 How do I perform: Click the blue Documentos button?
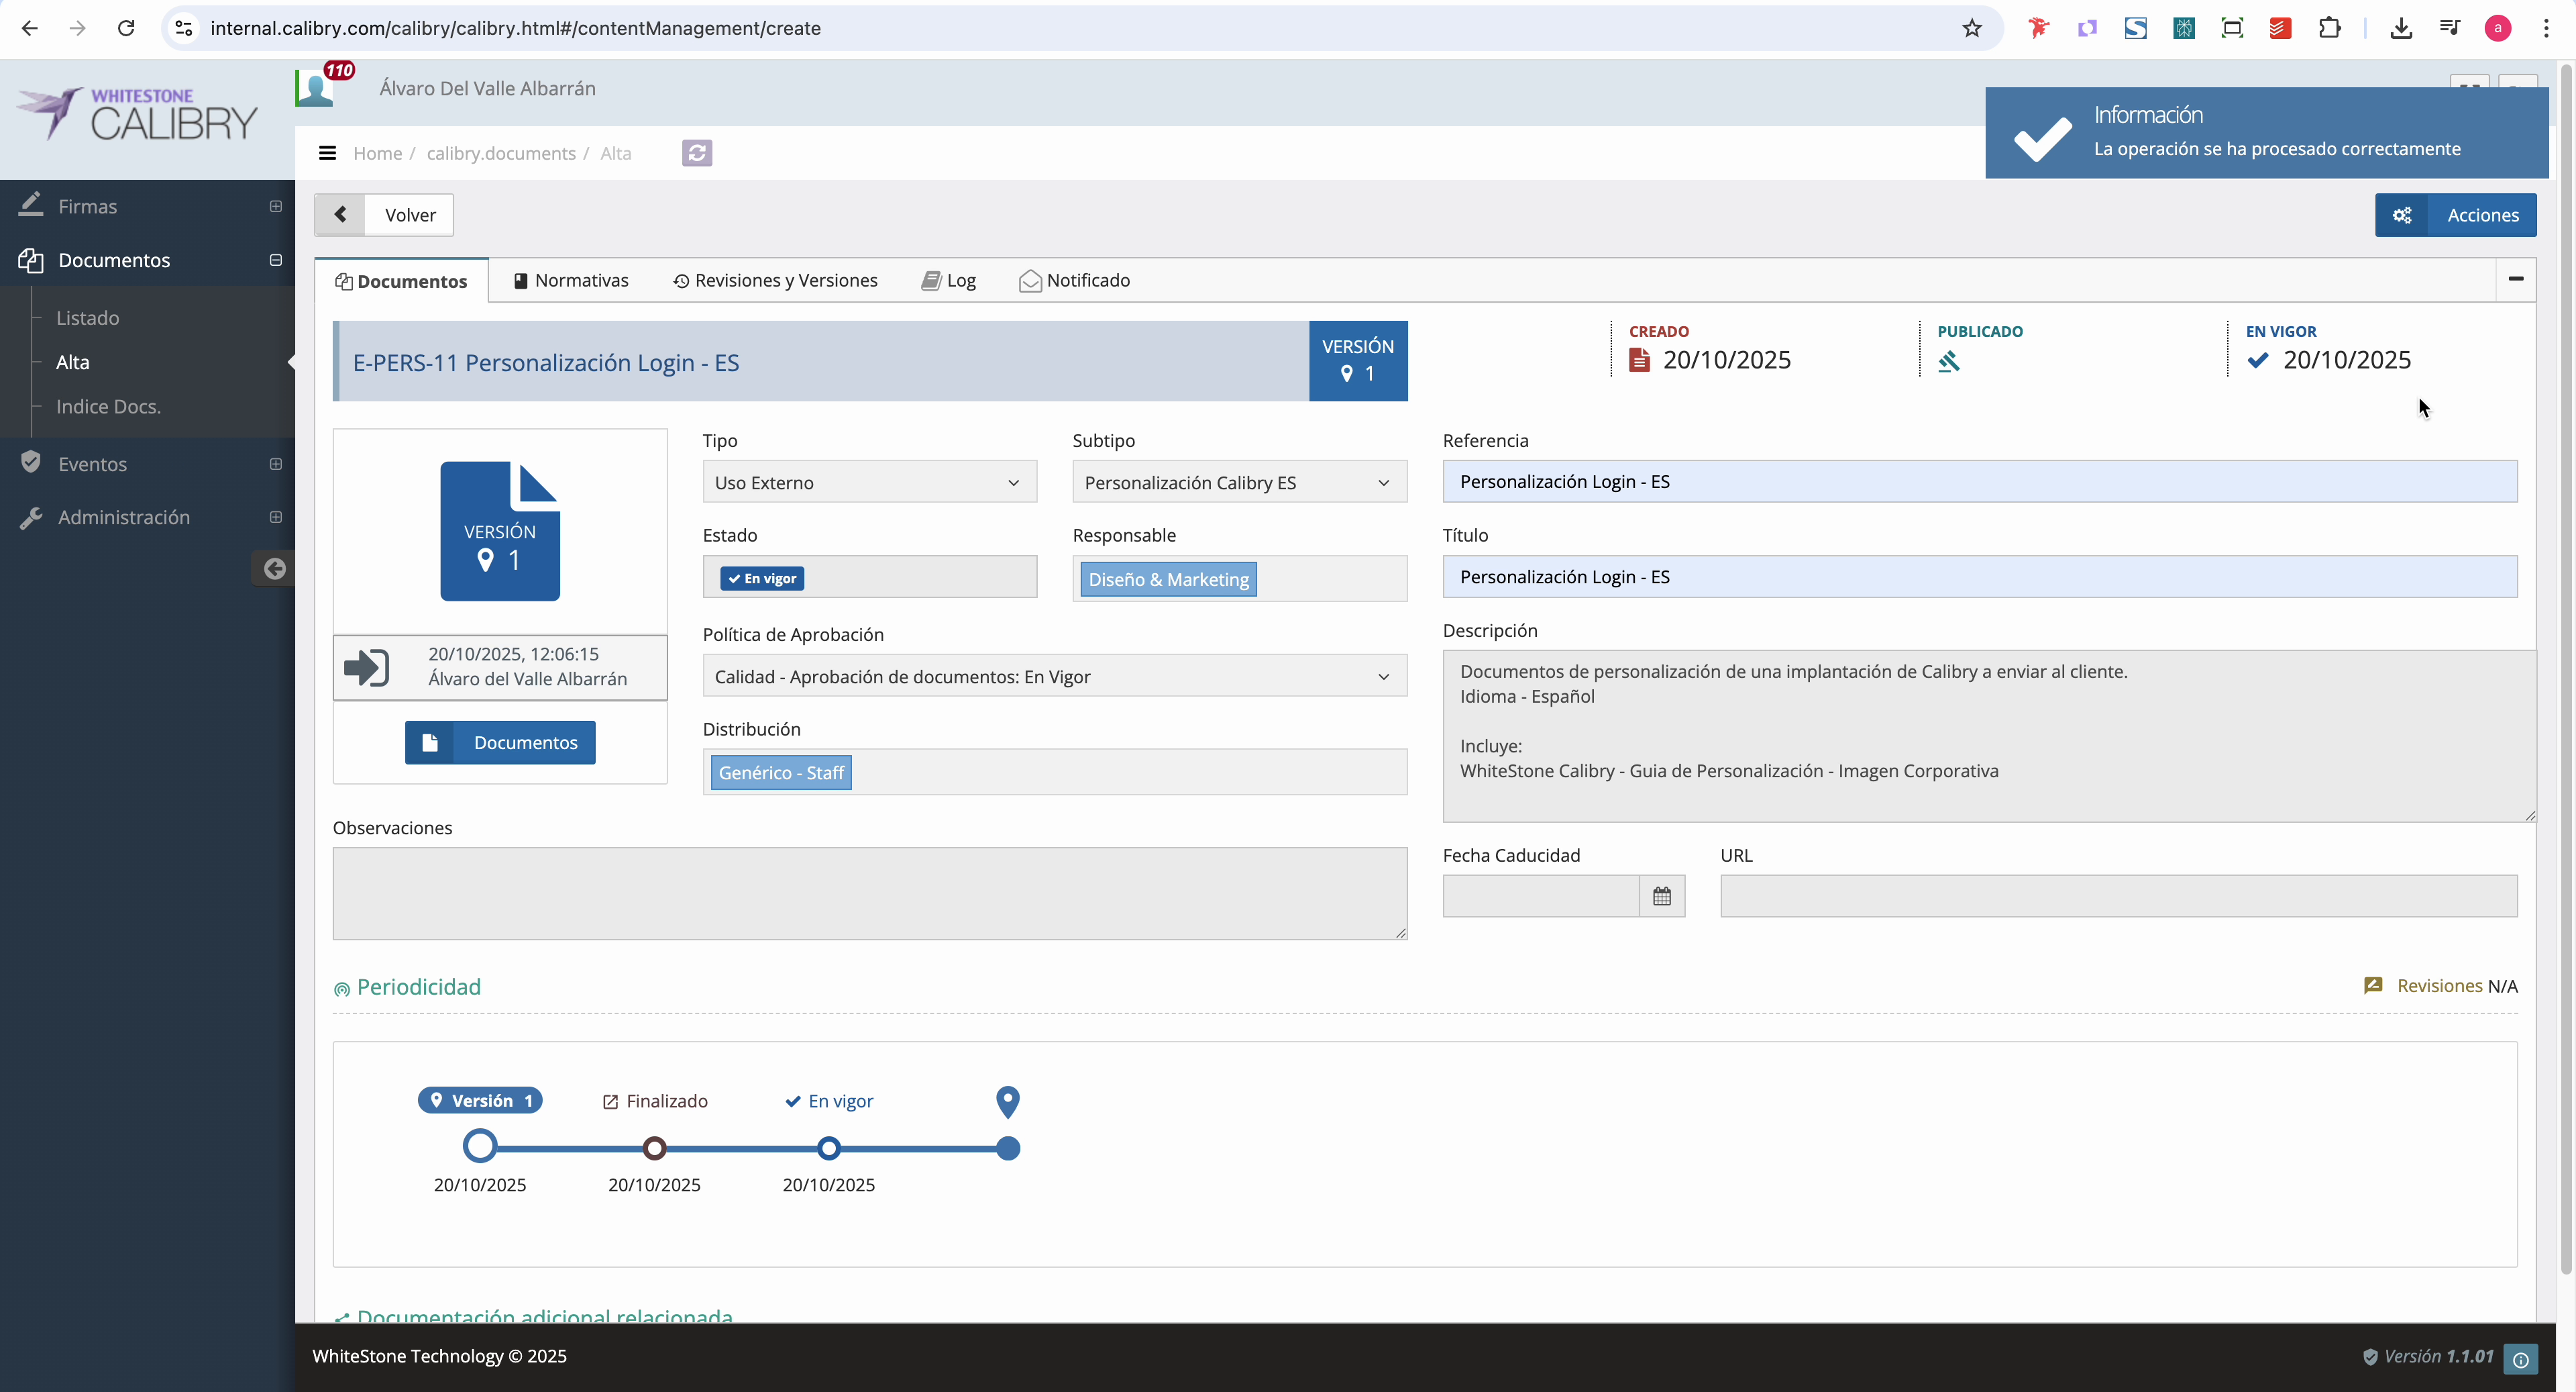pyautogui.click(x=500, y=742)
